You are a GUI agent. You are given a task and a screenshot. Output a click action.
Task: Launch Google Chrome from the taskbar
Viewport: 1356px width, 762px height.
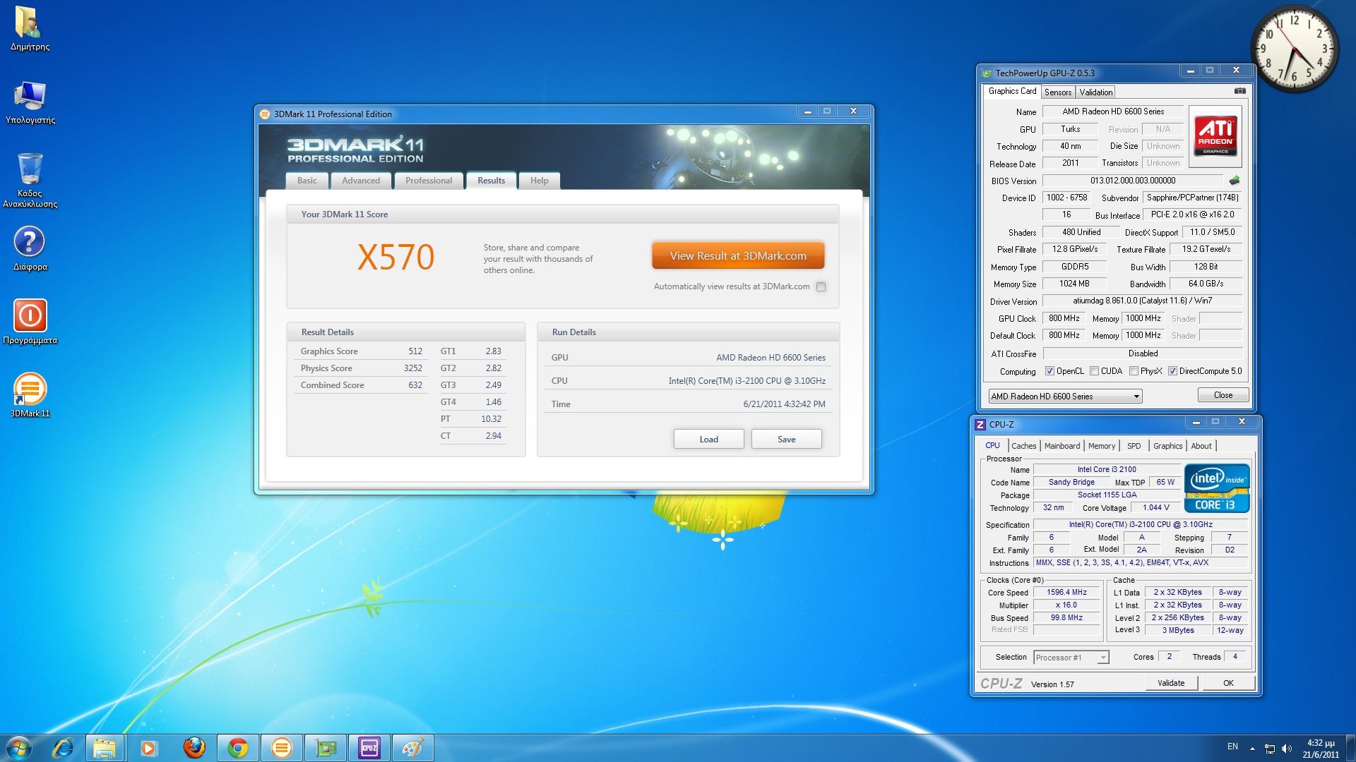[238, 748]
